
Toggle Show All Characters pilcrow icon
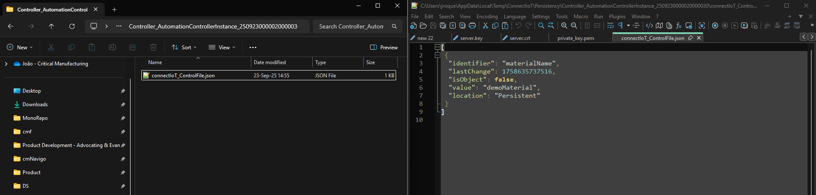pos(621,25)
